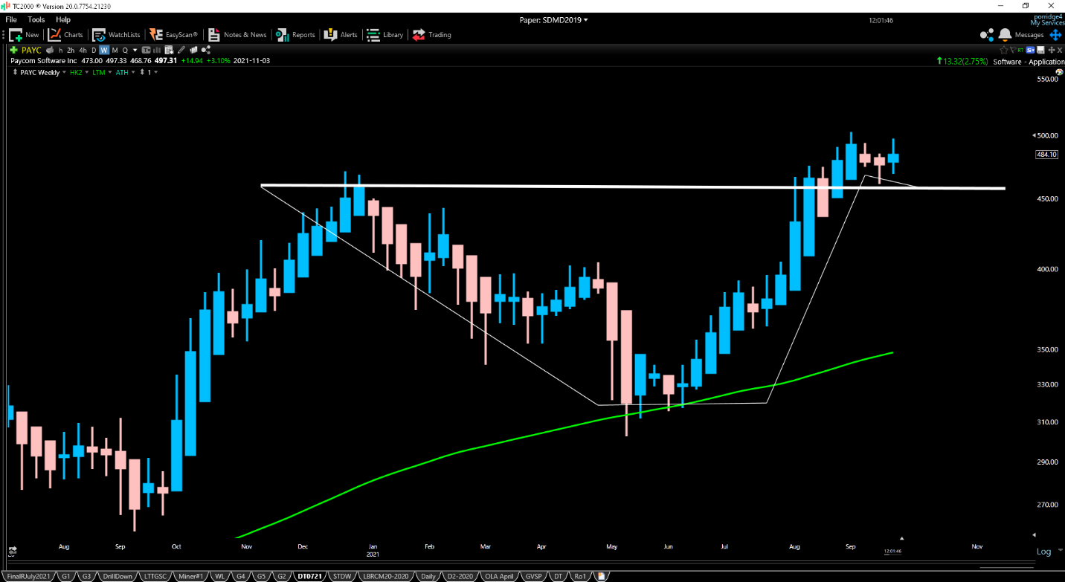Open the Trading panel

click(432, 35)
